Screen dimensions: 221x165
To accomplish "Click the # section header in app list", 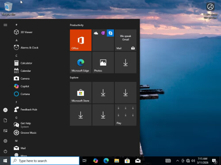I will [x=16, y=25].
